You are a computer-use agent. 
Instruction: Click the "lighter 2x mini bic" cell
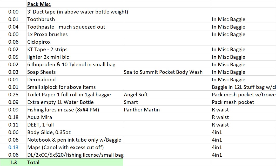pos(48,57)
